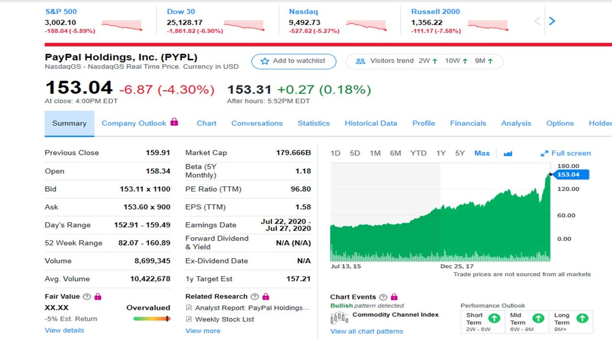Click the PE Ratio value 96.80

[301, 189]
